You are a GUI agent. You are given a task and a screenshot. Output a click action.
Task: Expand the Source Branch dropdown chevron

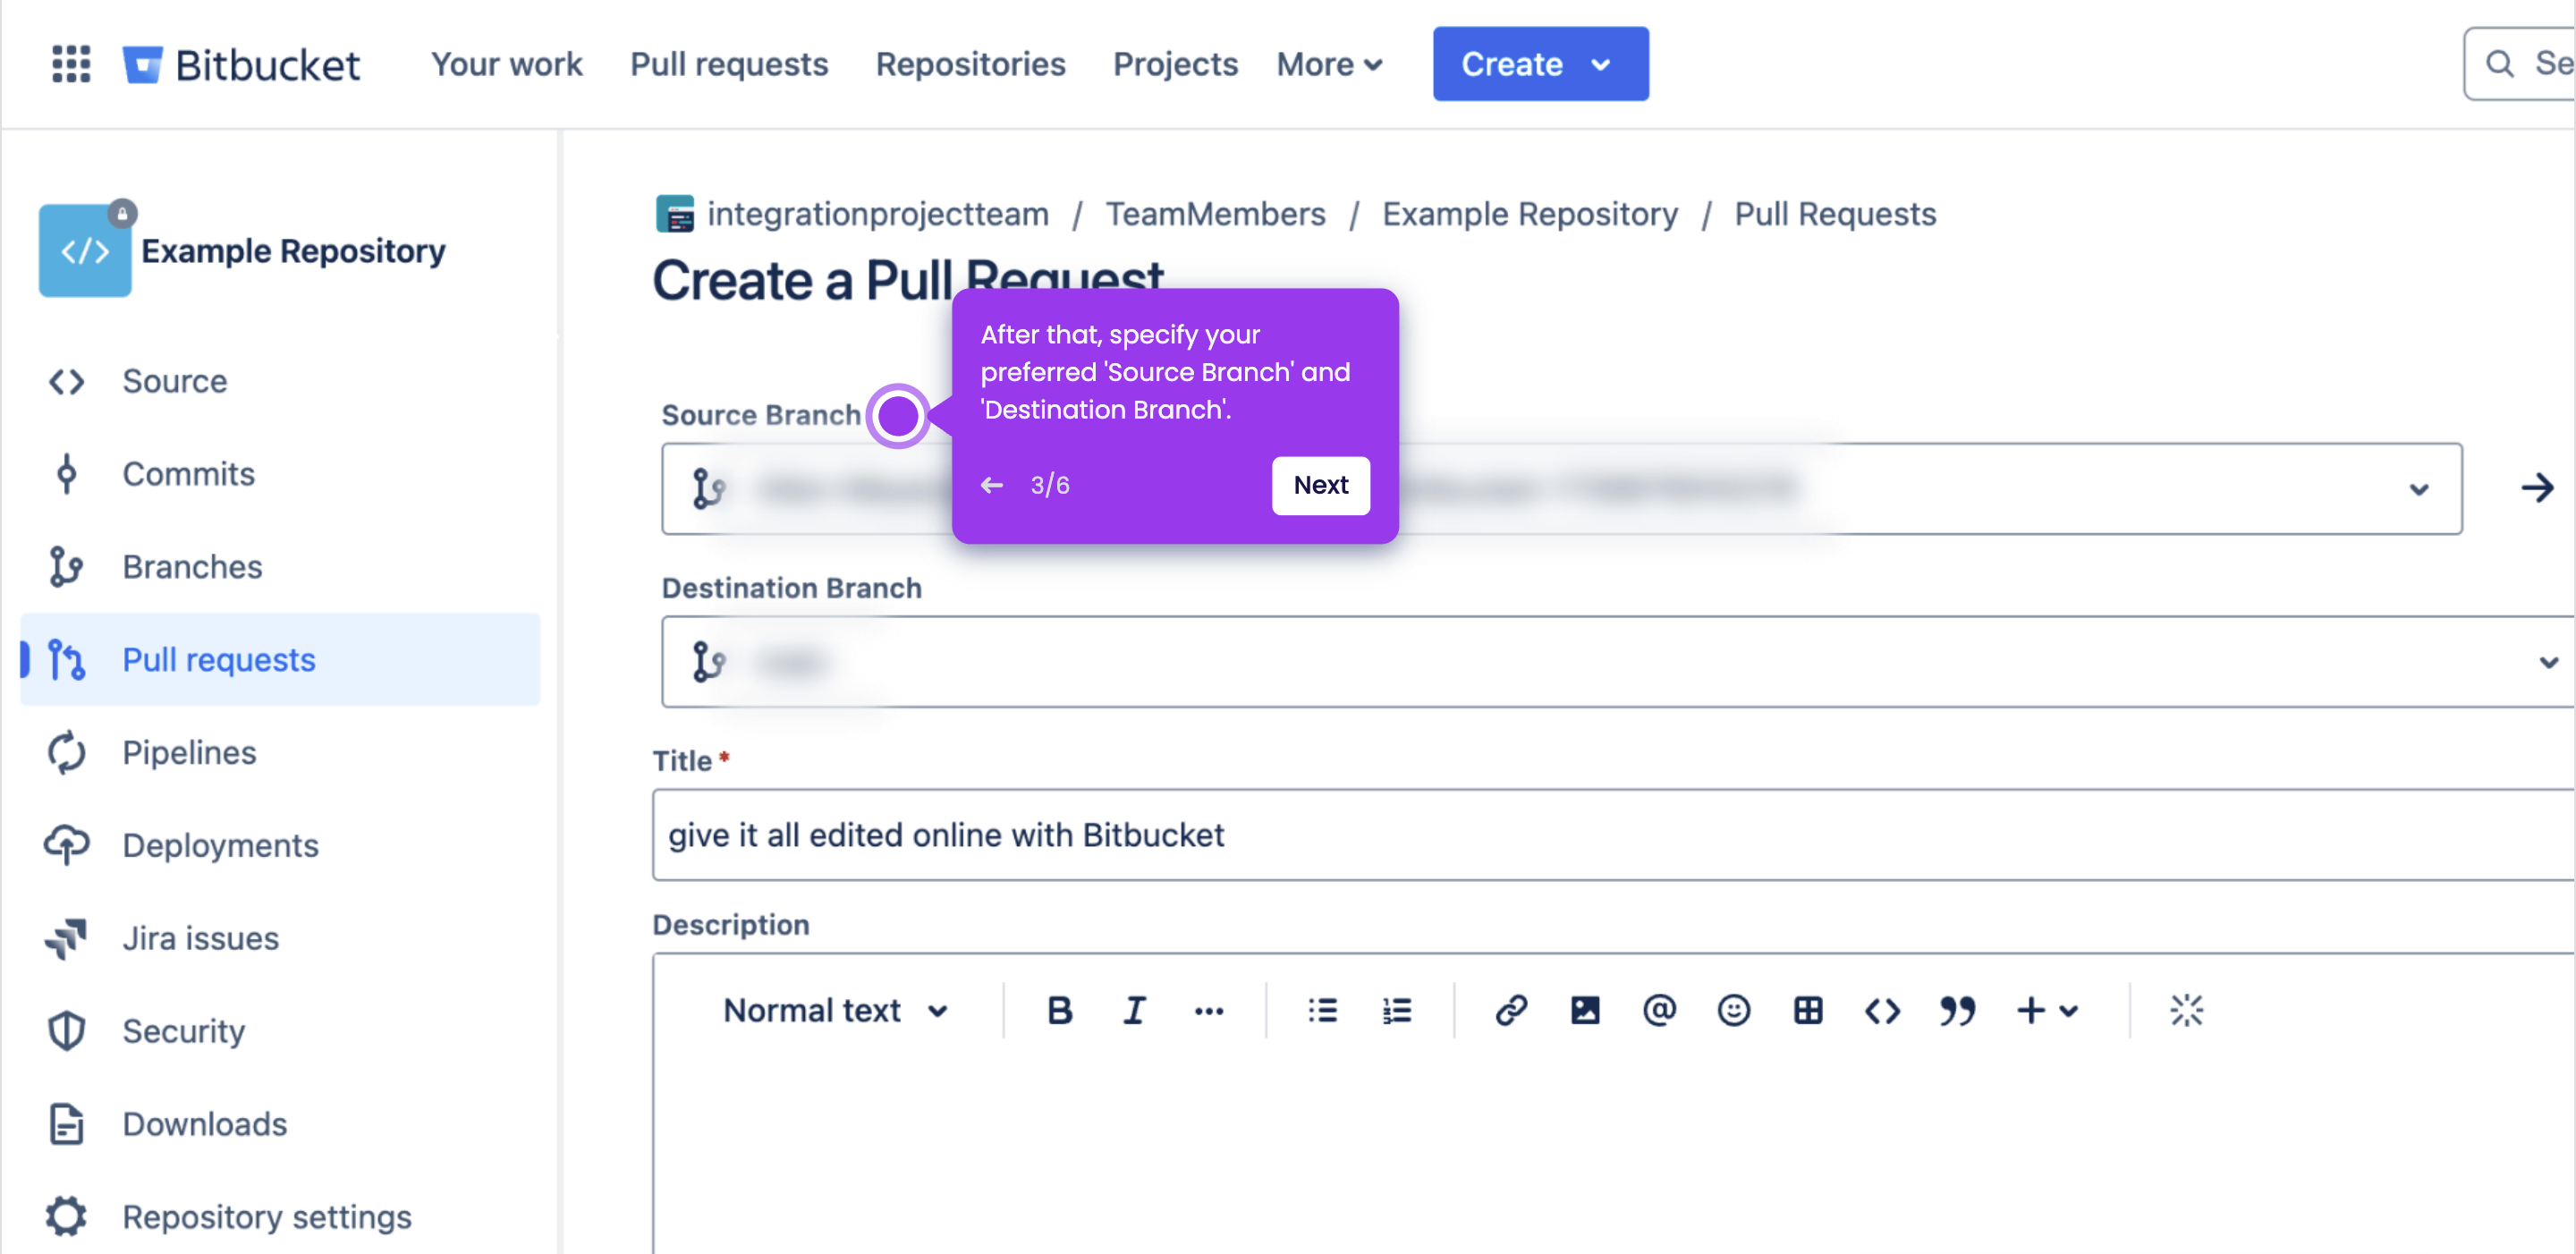pyautogui.click(x=2418, y=490)
